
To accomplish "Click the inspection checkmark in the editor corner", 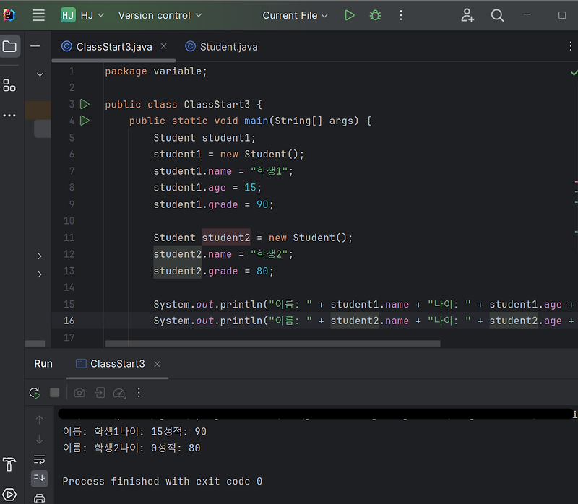I will 574,73.
